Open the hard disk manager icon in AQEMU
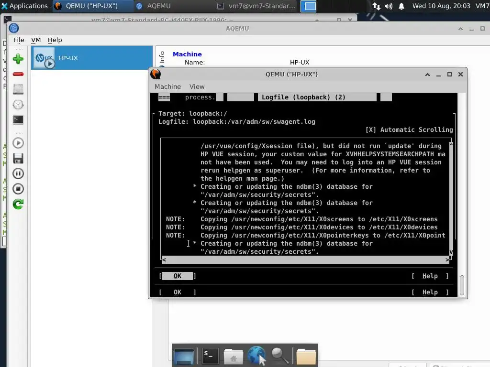 point(18,89)
